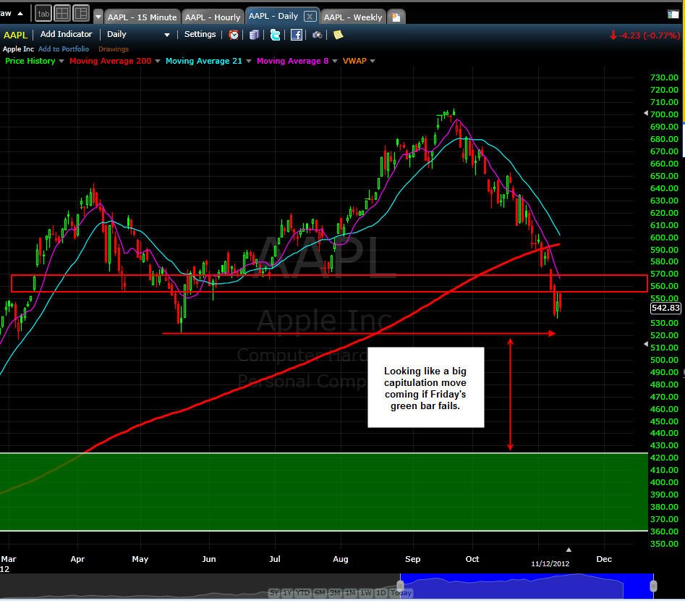Select the four-pane grid layout icon
Screen dimensions: 685x601
point(62,14)
